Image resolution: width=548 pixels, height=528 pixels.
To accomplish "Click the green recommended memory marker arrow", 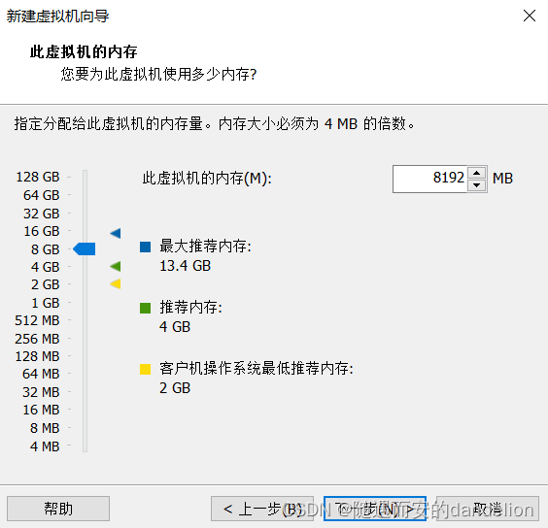I will (x=116, y=267).
